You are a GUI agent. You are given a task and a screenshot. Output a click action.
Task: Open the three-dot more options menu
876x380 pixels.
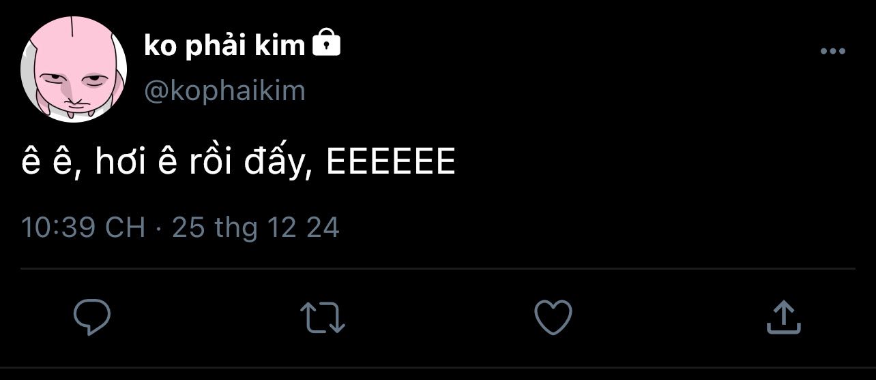832,52
